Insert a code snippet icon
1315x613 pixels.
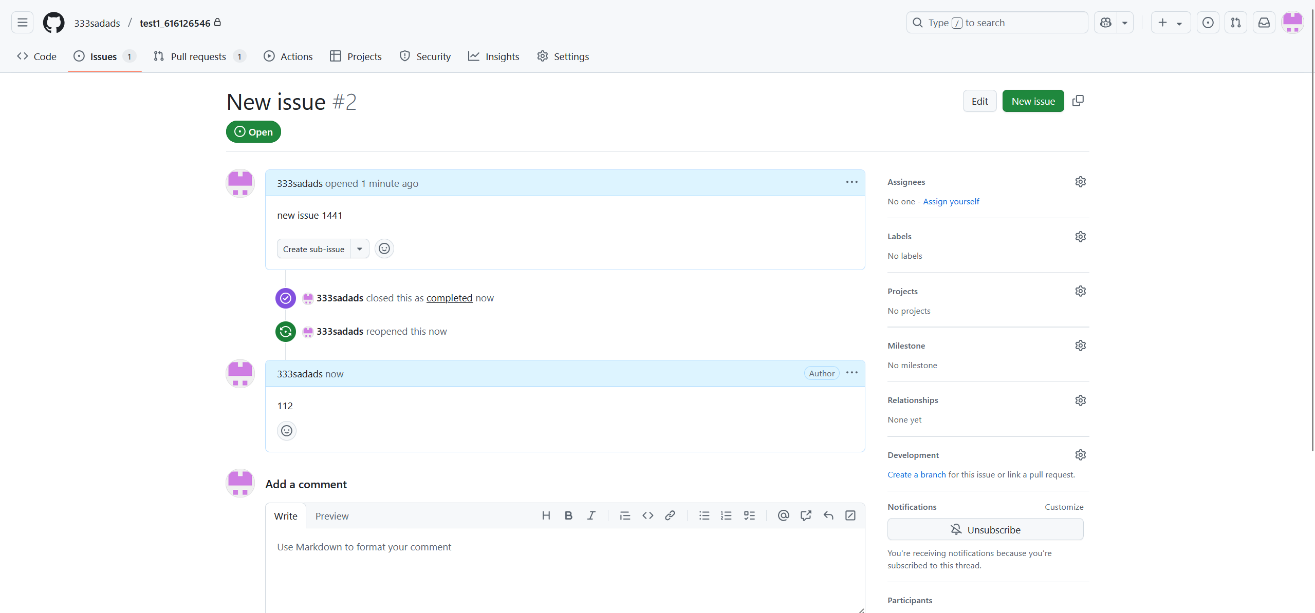647,515
